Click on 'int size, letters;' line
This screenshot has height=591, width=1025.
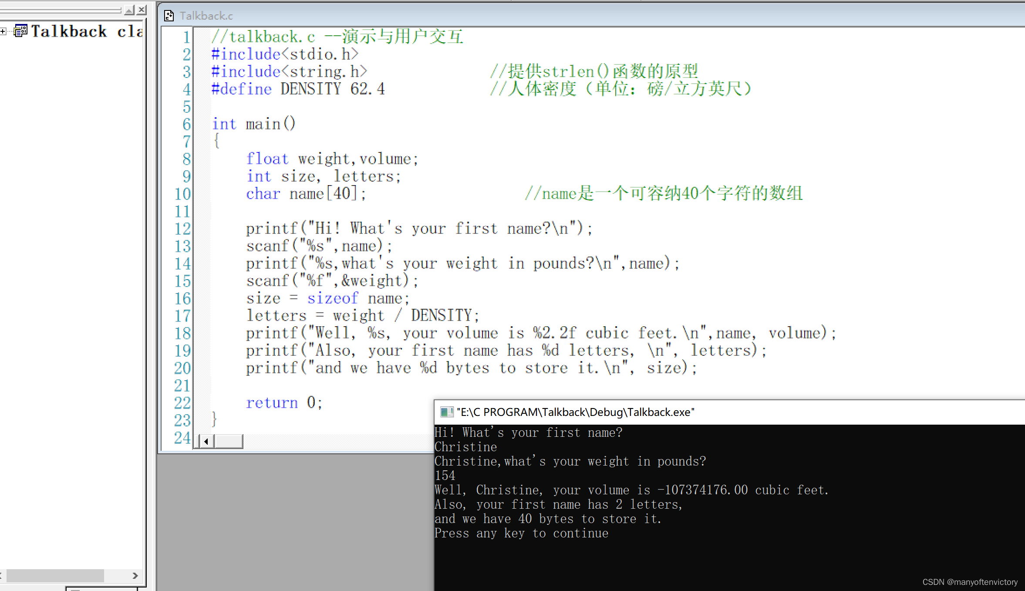324,176
